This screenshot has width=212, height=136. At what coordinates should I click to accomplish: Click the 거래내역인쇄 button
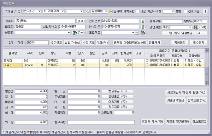click(x=175, y=101)
